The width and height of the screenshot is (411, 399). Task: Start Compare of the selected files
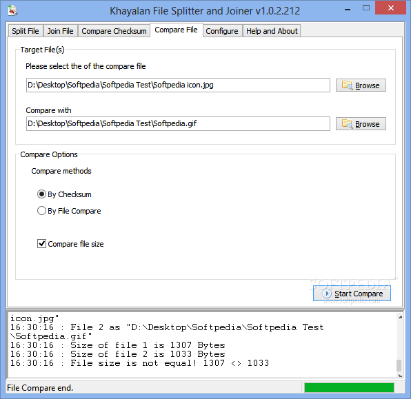(x=352, y=294)
